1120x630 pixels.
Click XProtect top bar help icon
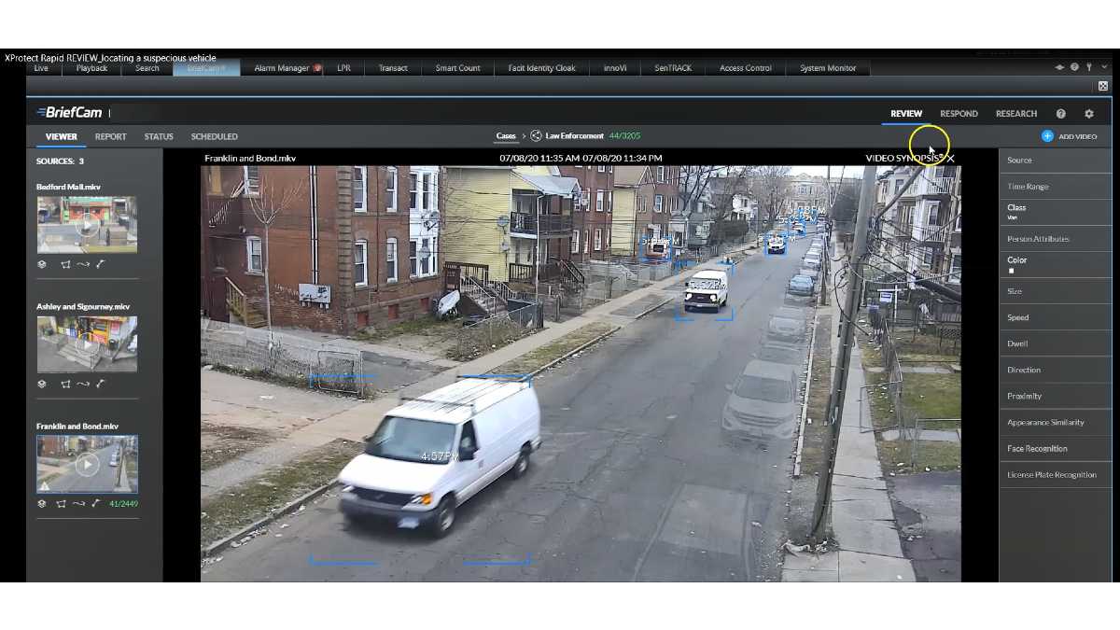1074,67
